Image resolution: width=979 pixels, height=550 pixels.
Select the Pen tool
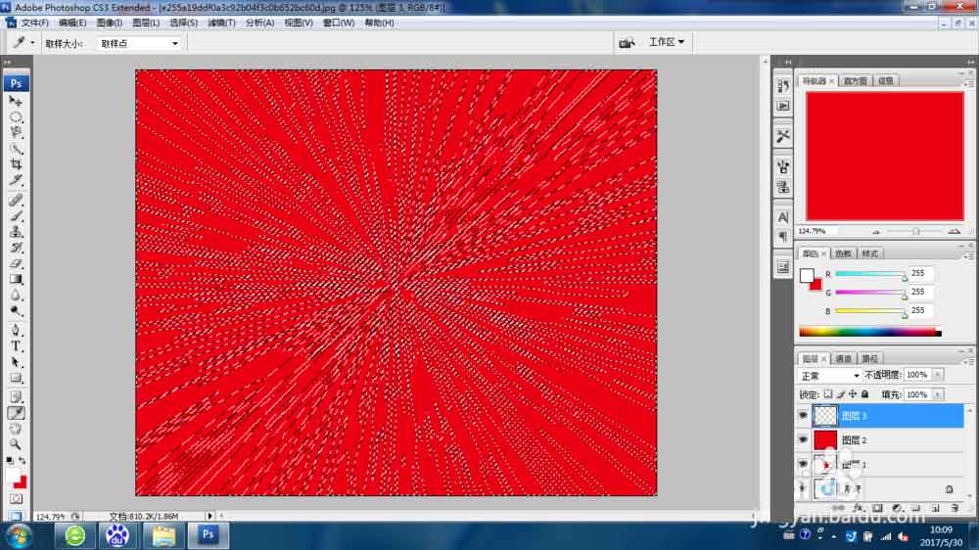tap(16, 330)
